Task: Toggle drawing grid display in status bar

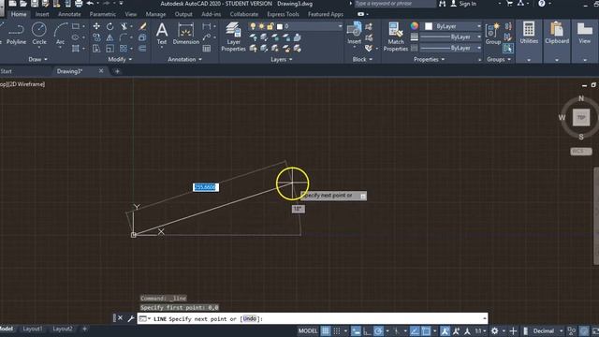Action: (x=326, y=330)
